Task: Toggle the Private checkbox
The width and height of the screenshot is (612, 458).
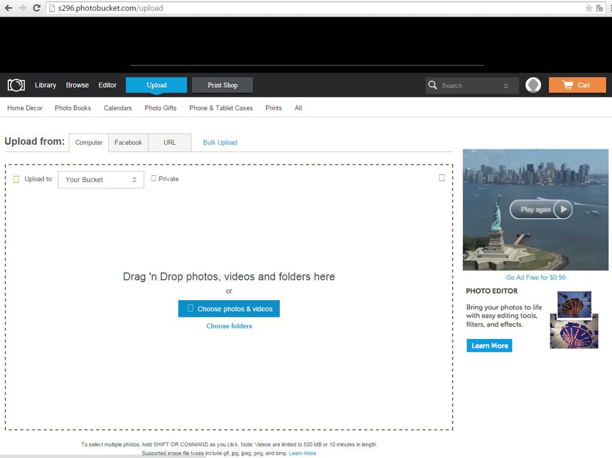Action: click(154, 178)
